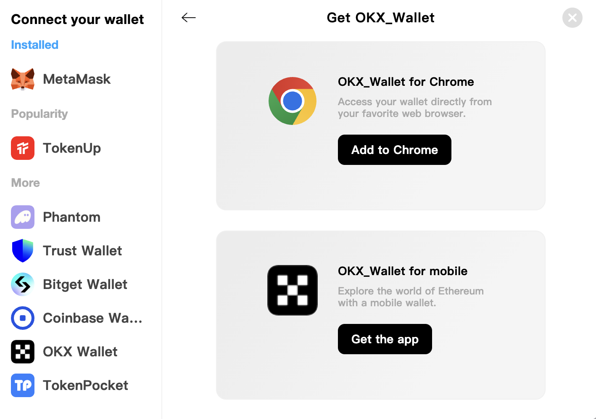Viewport: 596px width, 419px height.
Task: Select the OKX Wallet sidebar icon
Action: [x=23, y=352]
